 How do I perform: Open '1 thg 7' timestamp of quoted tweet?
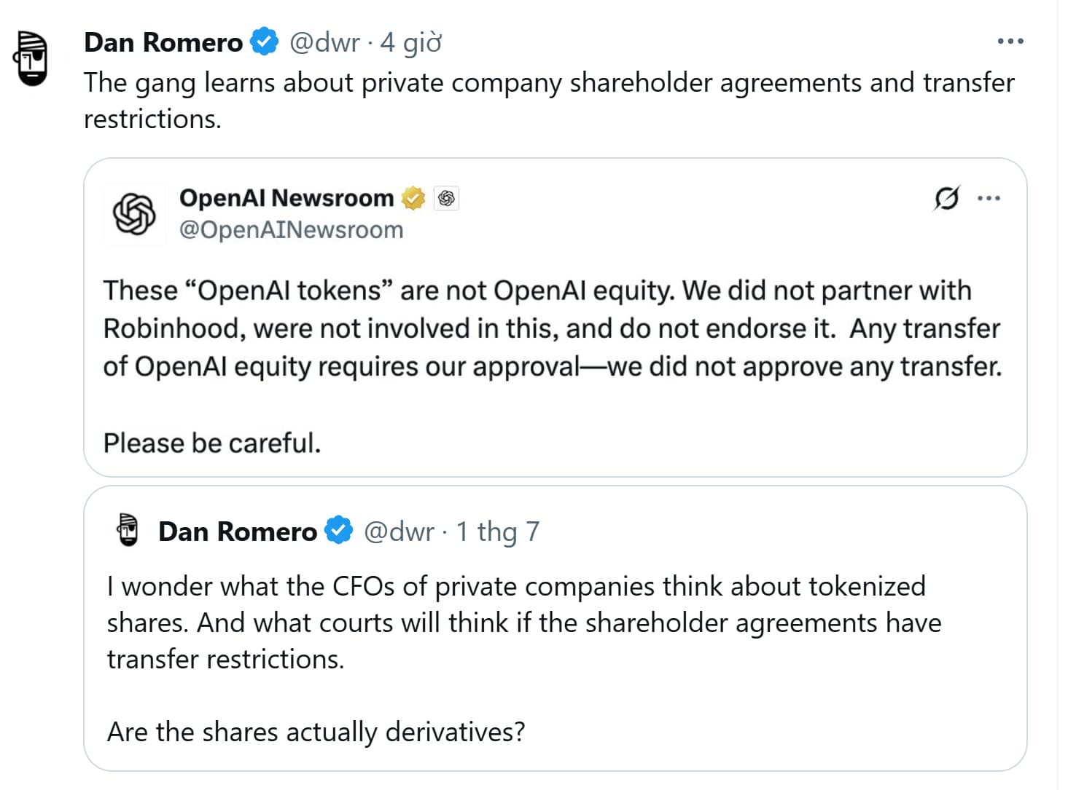coord(498,532)
